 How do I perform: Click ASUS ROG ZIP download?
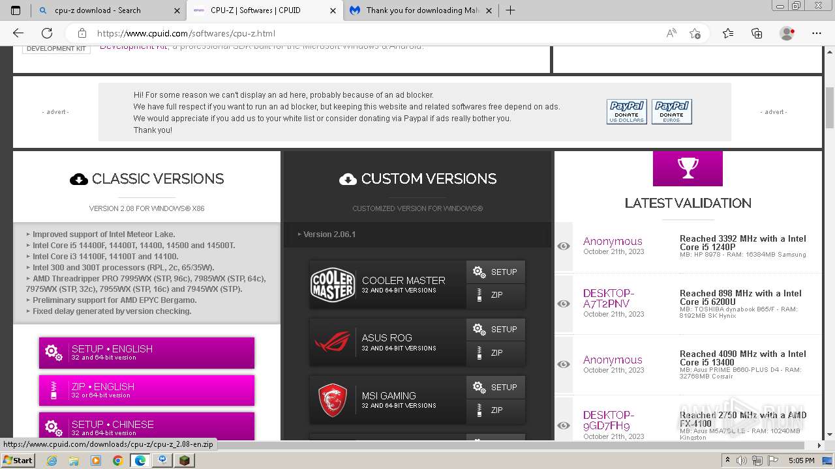click(496, 352)
